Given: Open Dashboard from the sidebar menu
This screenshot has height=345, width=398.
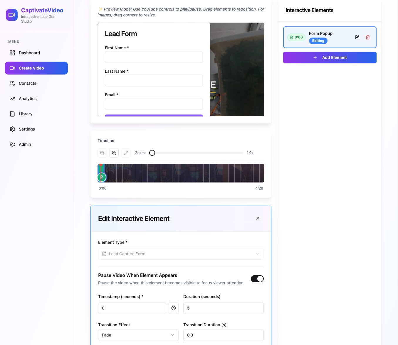Looking at the screenshot, I should click(x=29, y=53).
